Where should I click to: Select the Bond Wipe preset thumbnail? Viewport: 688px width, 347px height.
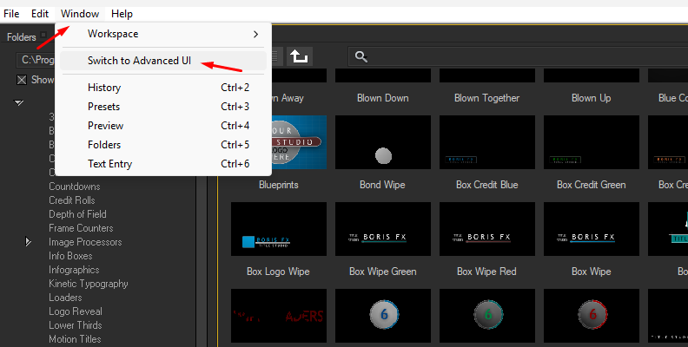pos(382,228)
